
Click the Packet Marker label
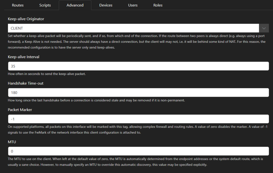[x=20, y=110]
